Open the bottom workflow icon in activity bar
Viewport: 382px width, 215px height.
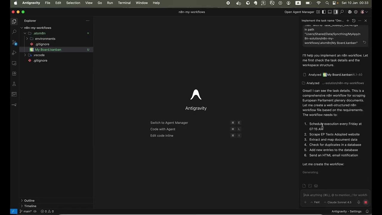[14, 105]
